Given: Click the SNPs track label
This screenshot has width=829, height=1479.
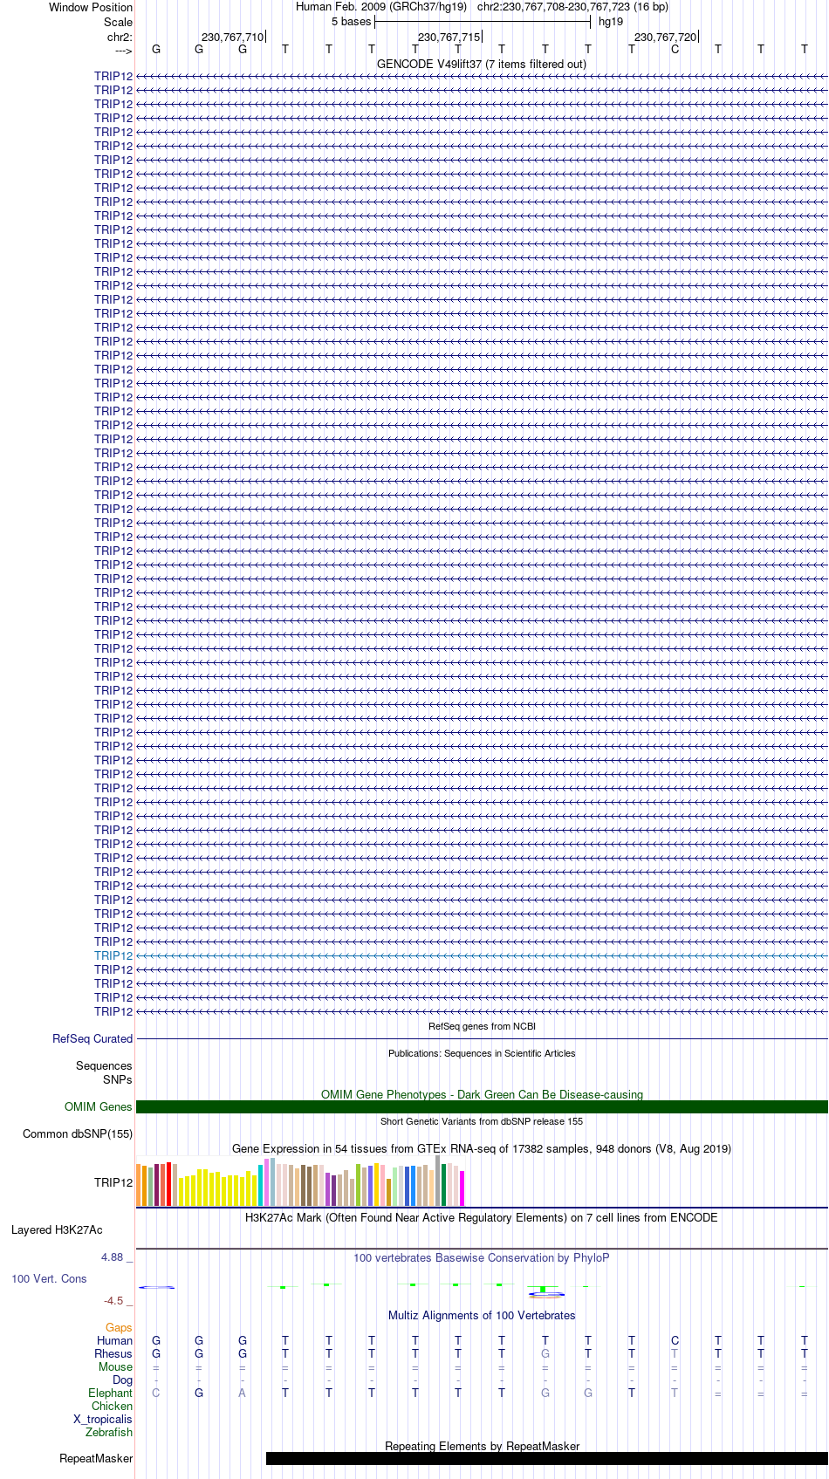Looking at the screenshot, I should point(117,1080).
